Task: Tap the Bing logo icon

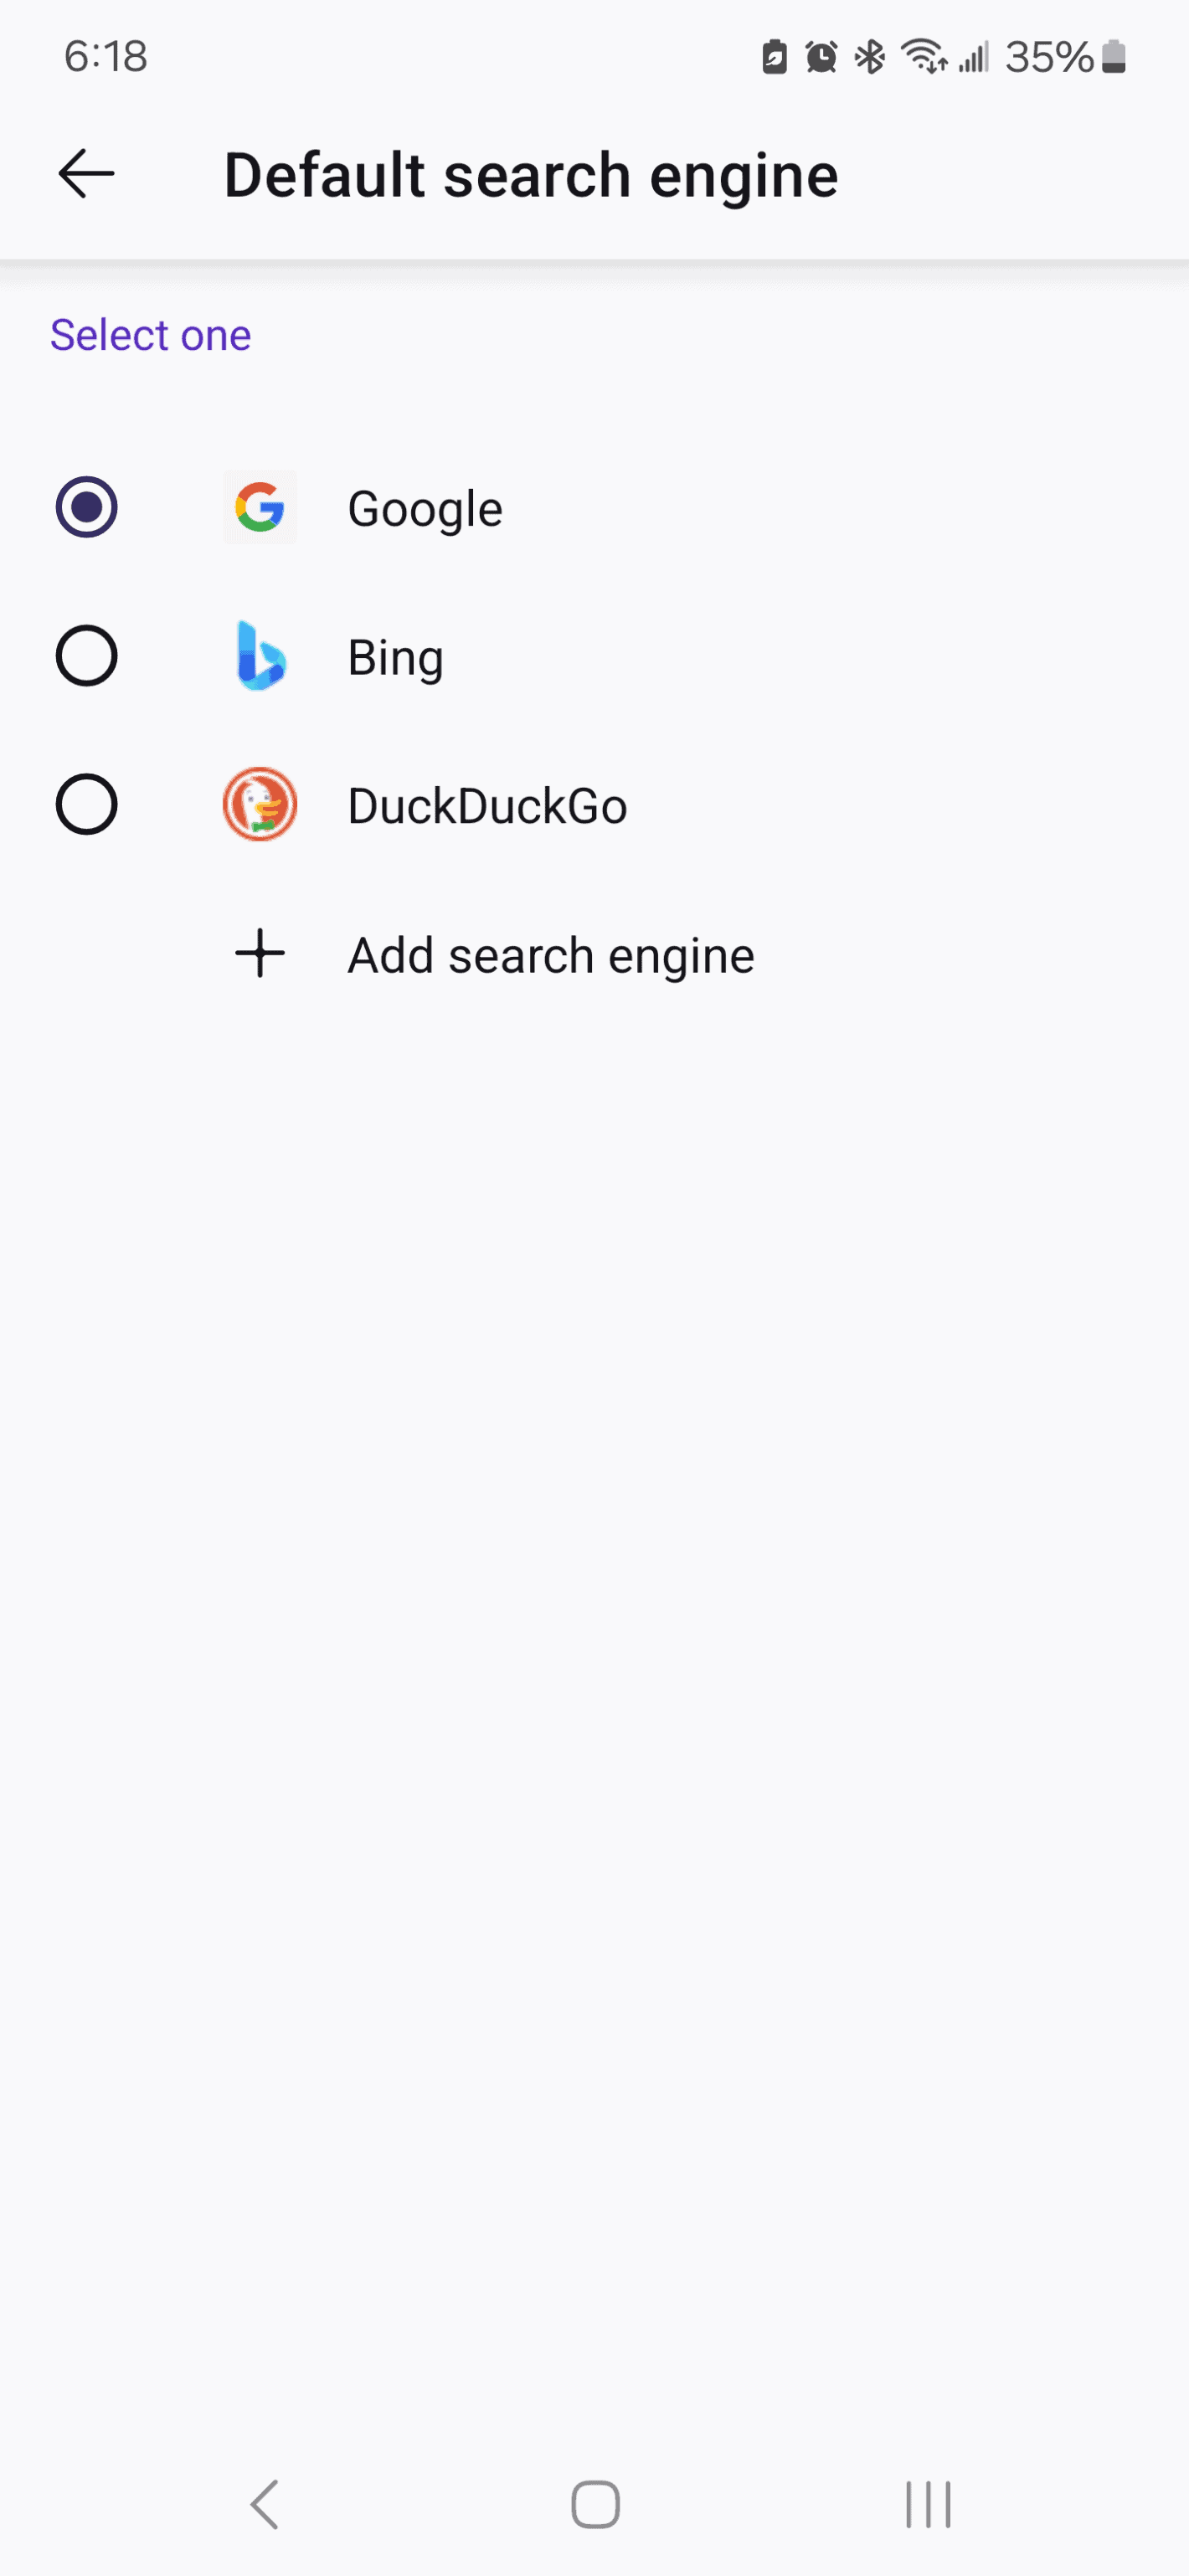Action: tap(260, 656)
